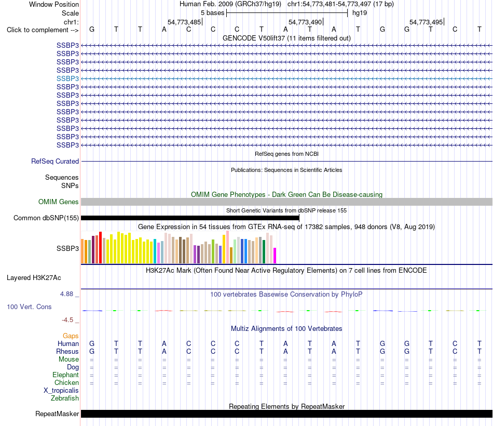Select the Dog alignment row label
The width and height of the screenshot is (493, 426).
[73, 367]
